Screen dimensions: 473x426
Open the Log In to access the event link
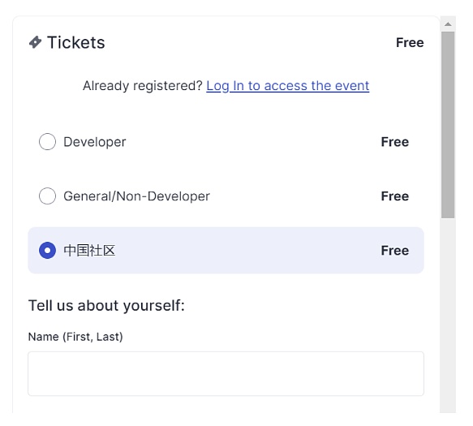(287, 86)
